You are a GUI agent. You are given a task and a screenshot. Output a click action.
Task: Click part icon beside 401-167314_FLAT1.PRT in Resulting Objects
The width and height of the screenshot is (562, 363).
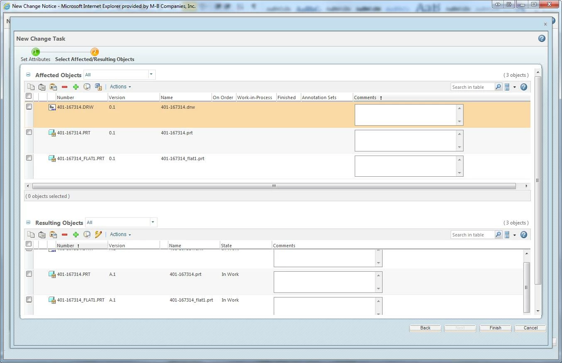click(x=52, y=300)
